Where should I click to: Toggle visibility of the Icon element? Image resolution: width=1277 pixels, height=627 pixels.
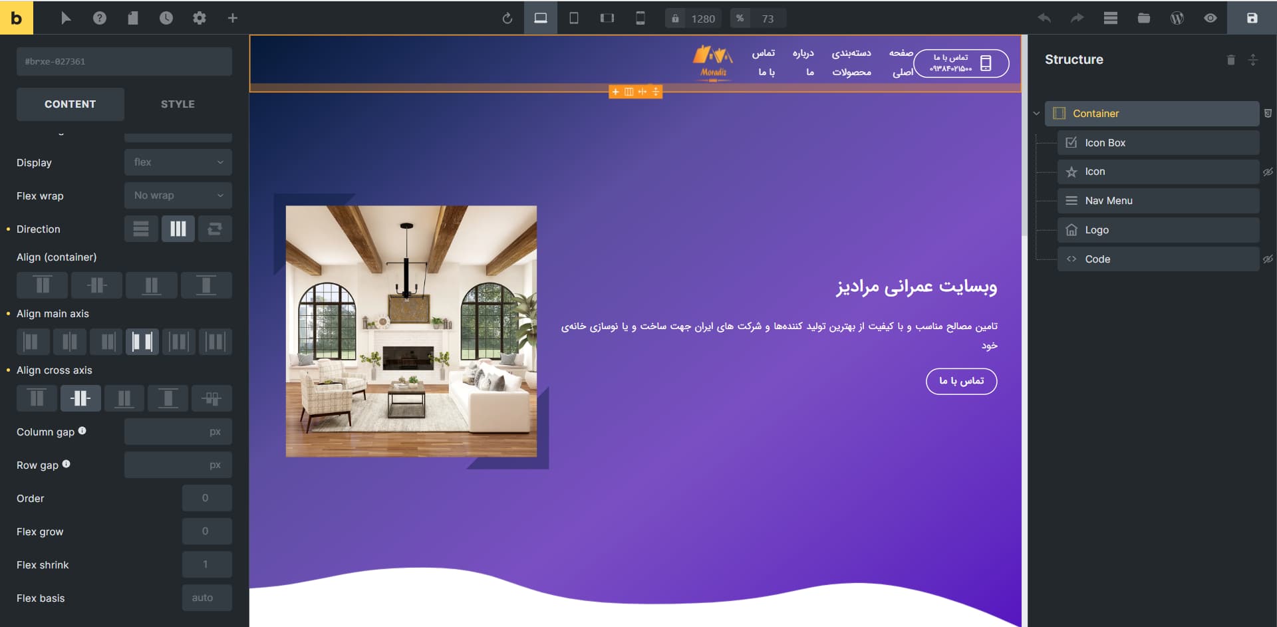[1268, 172]
